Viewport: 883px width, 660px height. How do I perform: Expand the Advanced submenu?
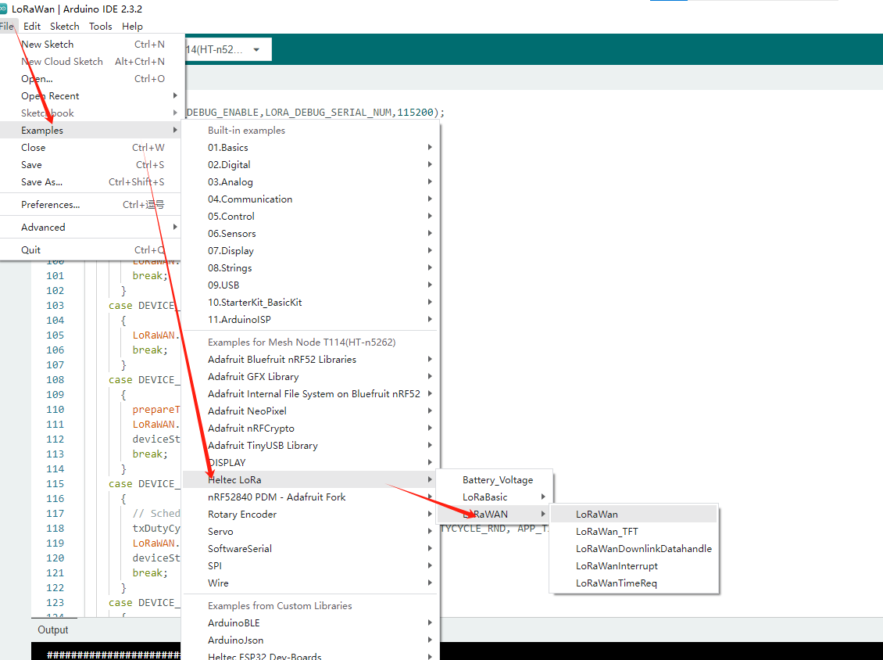(43, 228)
